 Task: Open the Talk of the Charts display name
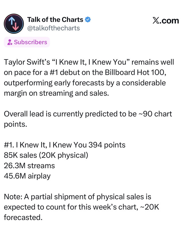click(55, 20)
